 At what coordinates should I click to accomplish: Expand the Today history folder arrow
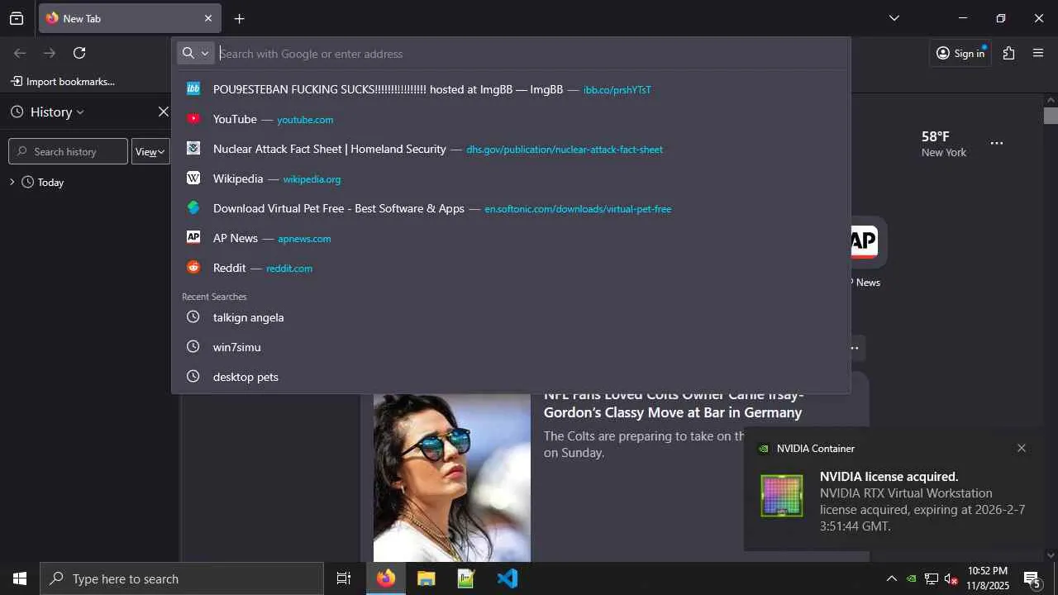click(x=12, y=182)
